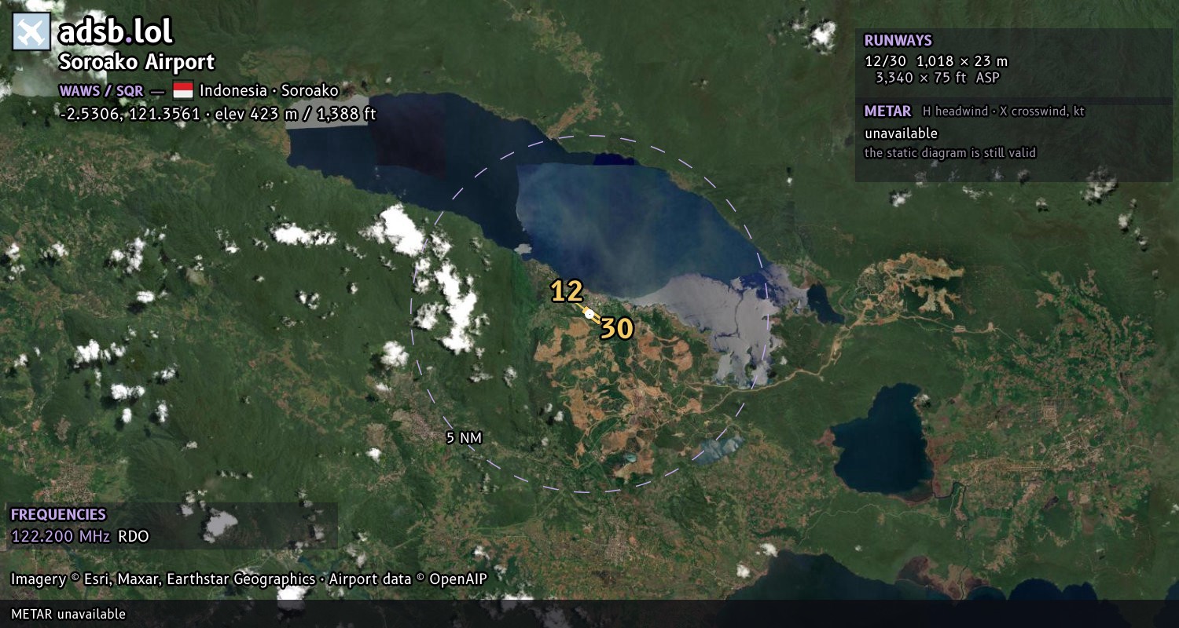Click runway end label 12 on map
The width and height of the screenshot is (1179, 628).
coord(567,291)
